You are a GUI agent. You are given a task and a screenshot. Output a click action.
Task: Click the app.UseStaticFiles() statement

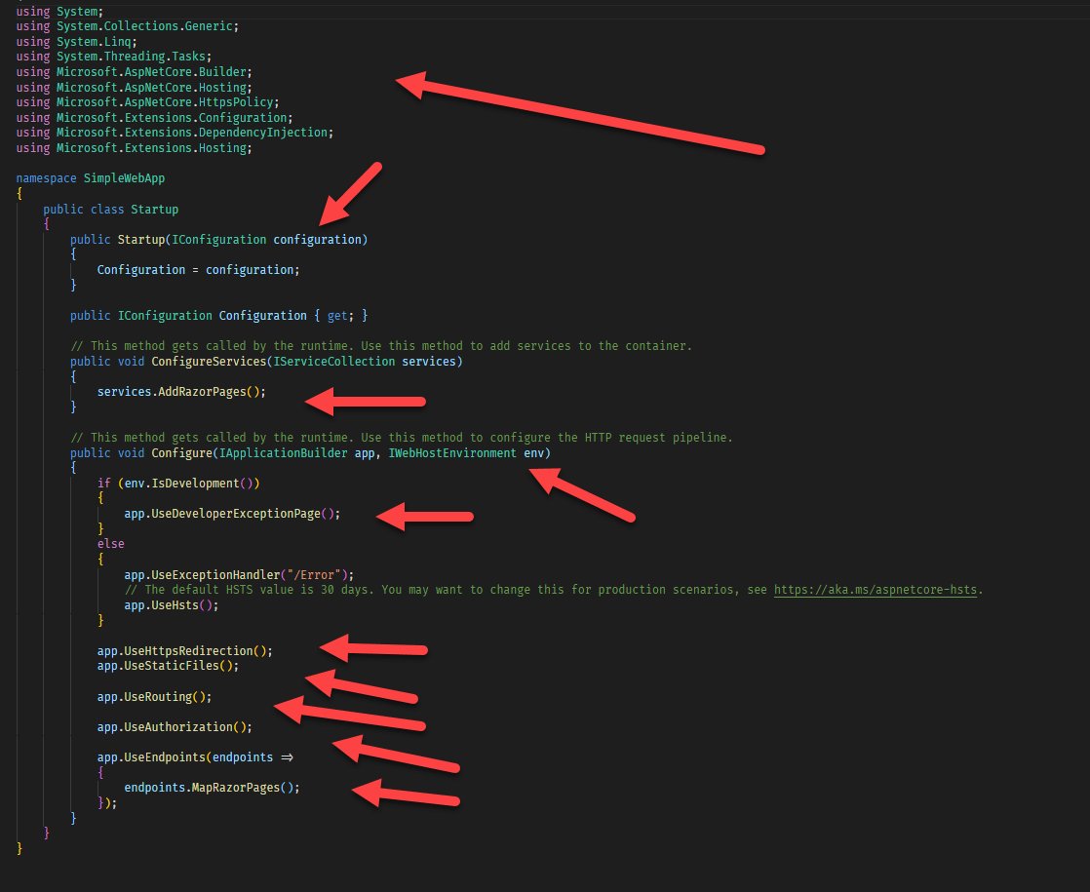(167, 666)
